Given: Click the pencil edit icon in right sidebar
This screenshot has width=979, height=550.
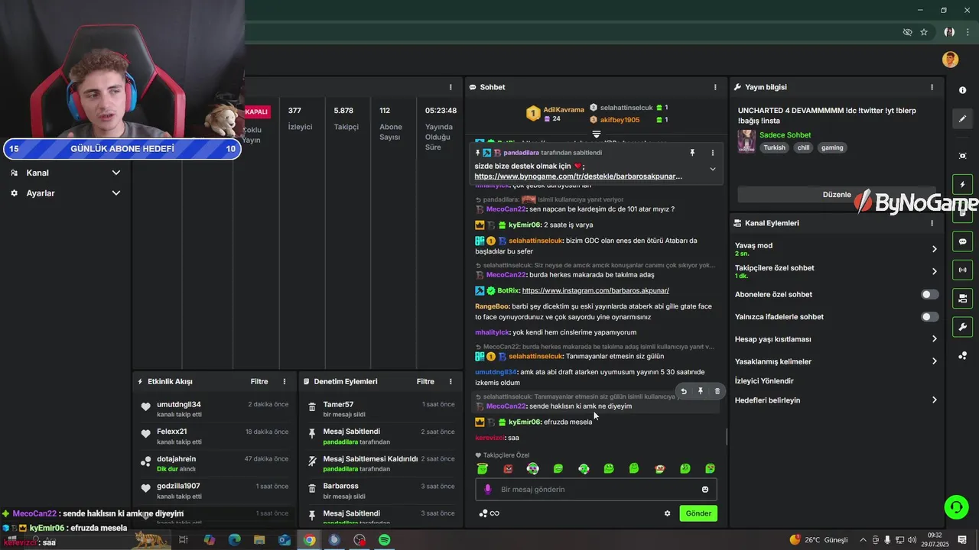Looking at the screenshot, I should (x=962, y=118).
